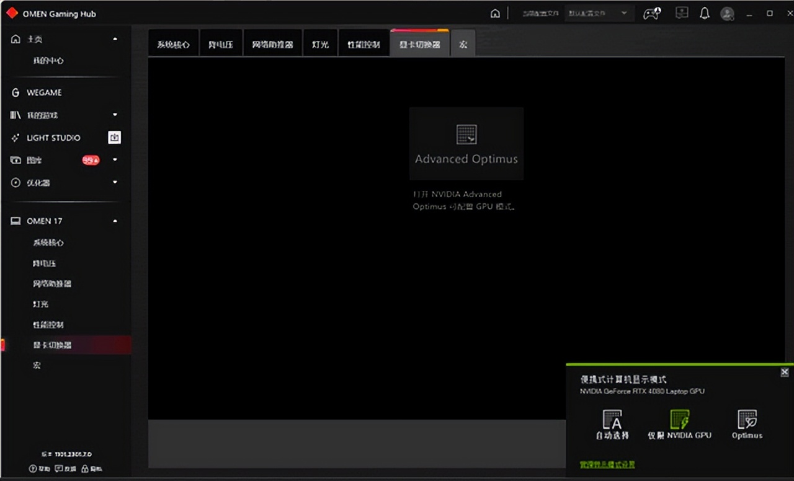Expand the 我的游戏 sidebar section
This screenshot has width=794, height=481.
[115, 115]
